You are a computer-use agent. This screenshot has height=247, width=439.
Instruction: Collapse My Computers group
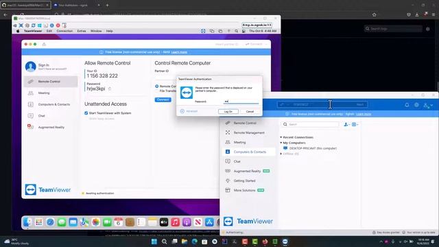click(x=281, y=143)
